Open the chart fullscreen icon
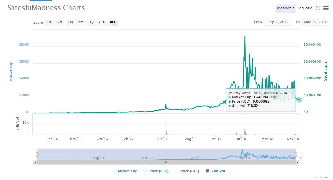This screenshot has height=180, width=333. click(x=318, y=8)
